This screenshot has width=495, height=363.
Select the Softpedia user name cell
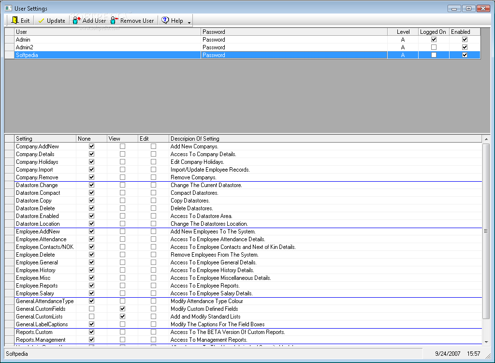107,55
